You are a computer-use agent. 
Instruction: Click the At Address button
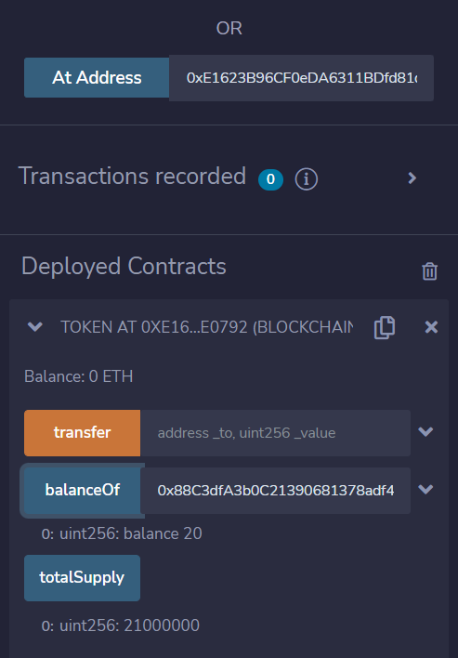point(97,78)
